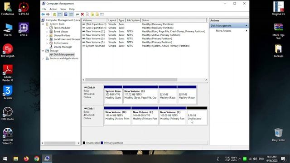Screen dimensions: 290x163
Task: Select Local Users and Groups node
Action: coord(67,39)
